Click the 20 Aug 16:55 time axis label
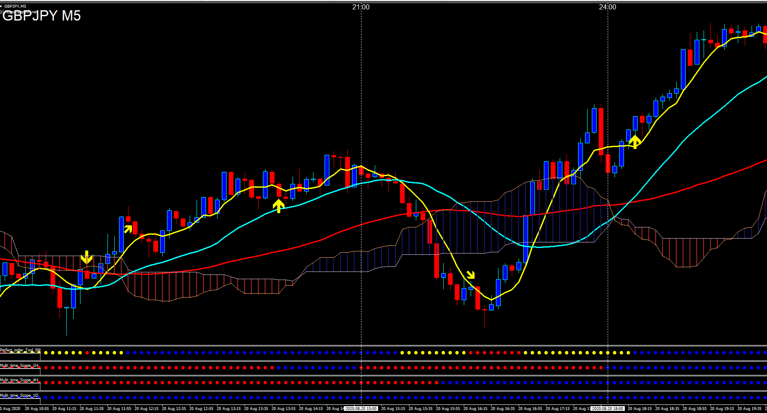 click(x=530, y=409)
